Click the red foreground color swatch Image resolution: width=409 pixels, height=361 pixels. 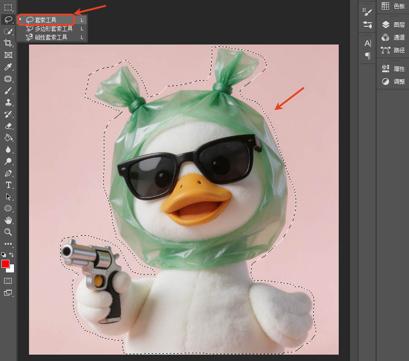point(5,263)
